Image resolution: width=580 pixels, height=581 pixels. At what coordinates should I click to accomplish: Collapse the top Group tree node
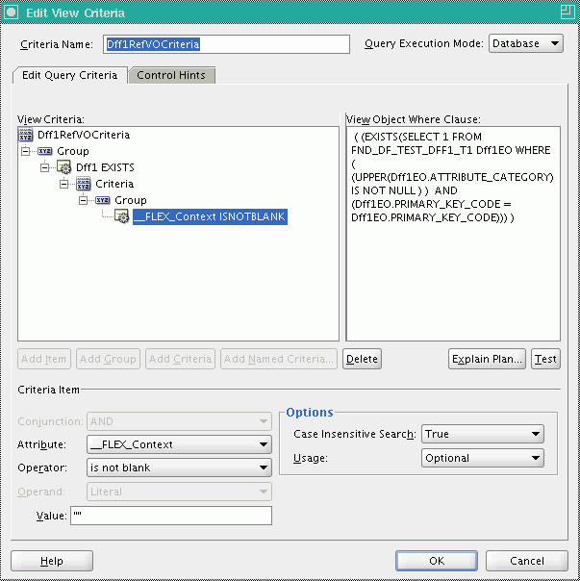tap(25, 151)
